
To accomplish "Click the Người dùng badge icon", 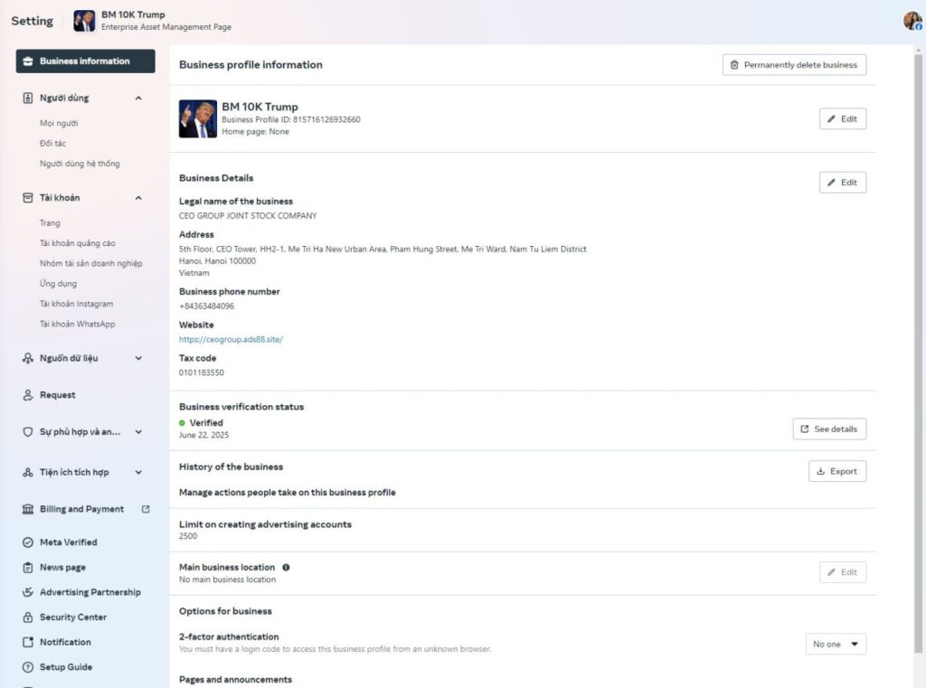I will point(28,98).
